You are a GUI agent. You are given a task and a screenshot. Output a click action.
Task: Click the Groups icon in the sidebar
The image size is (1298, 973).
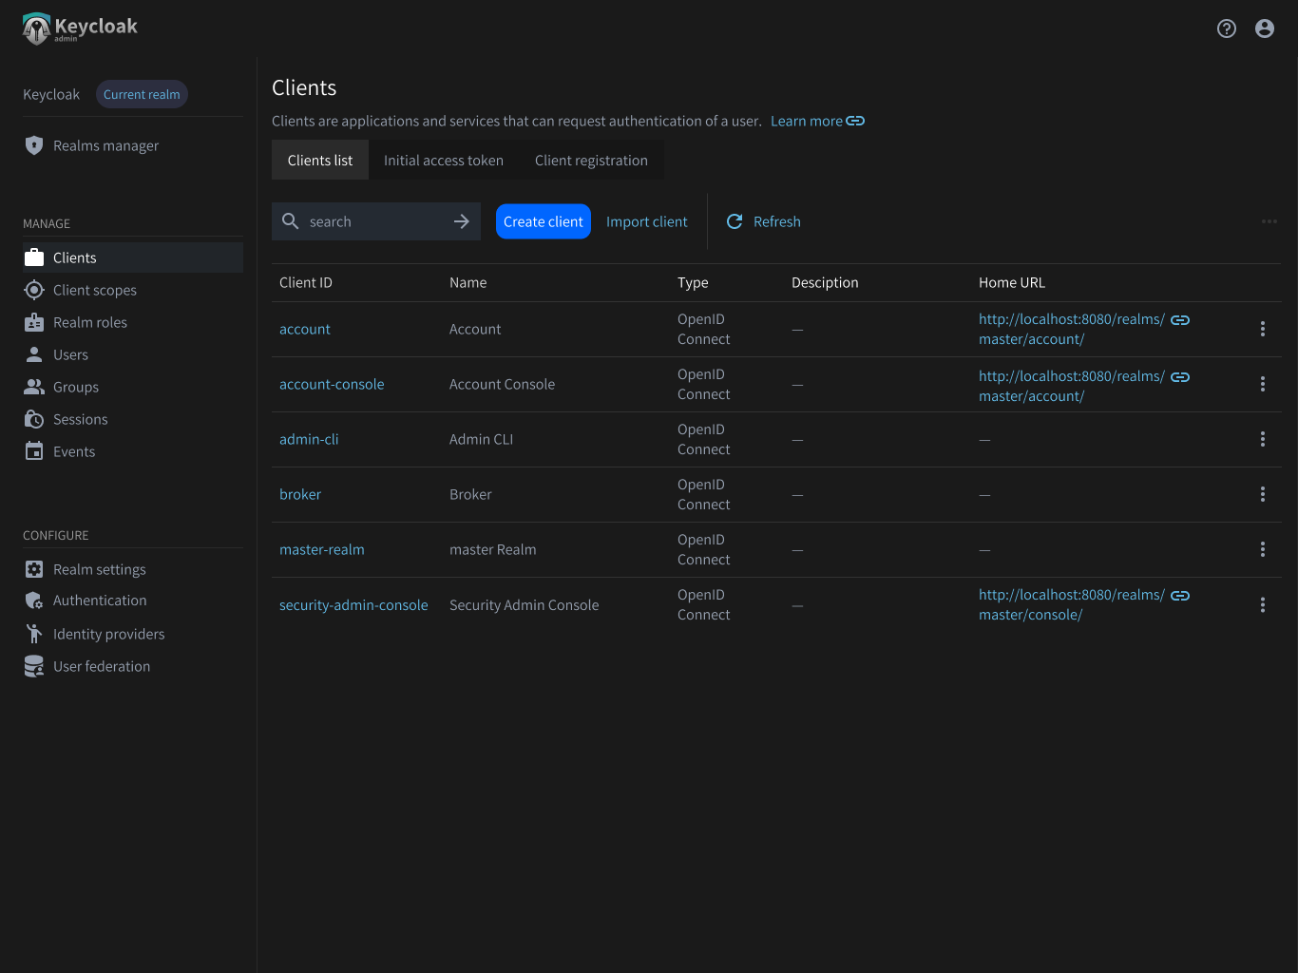tap(34, 387)
